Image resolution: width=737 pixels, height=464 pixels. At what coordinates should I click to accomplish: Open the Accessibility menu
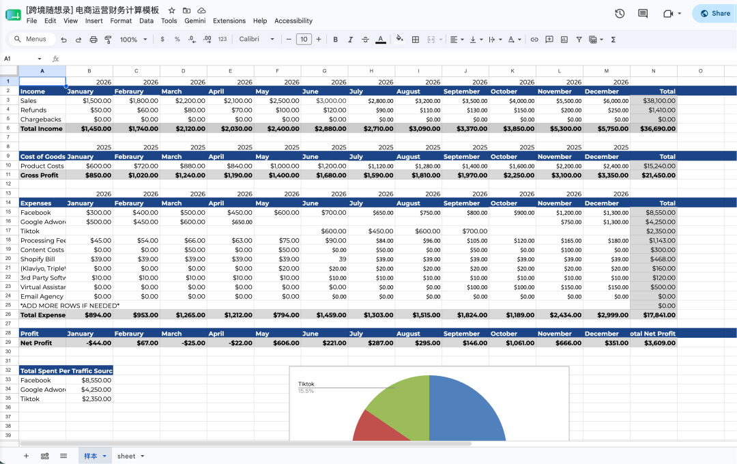(x=293, y=20)
